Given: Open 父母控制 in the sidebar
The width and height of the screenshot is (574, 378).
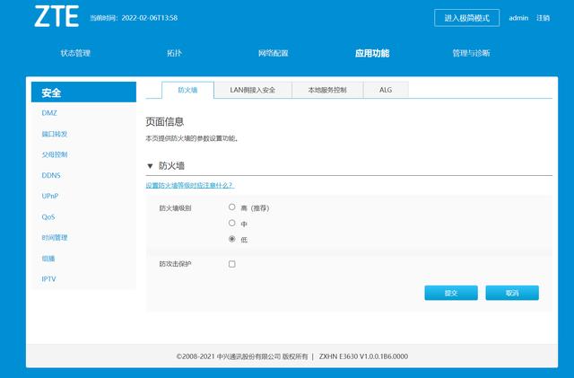Looking at the screenshot, I should coord(55,154).
